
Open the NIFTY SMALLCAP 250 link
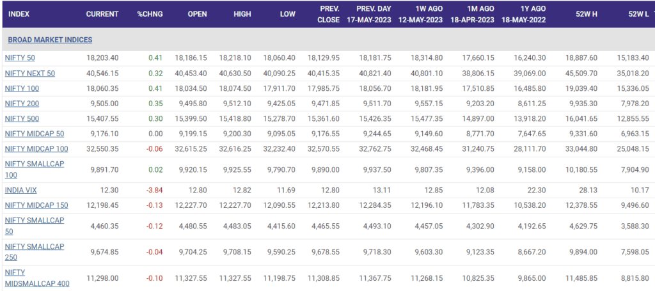(x=35, y=252)
